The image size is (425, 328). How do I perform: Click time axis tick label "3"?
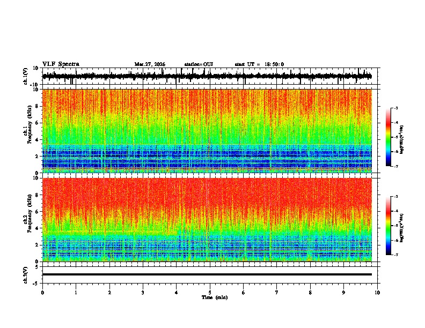point(143,293)
